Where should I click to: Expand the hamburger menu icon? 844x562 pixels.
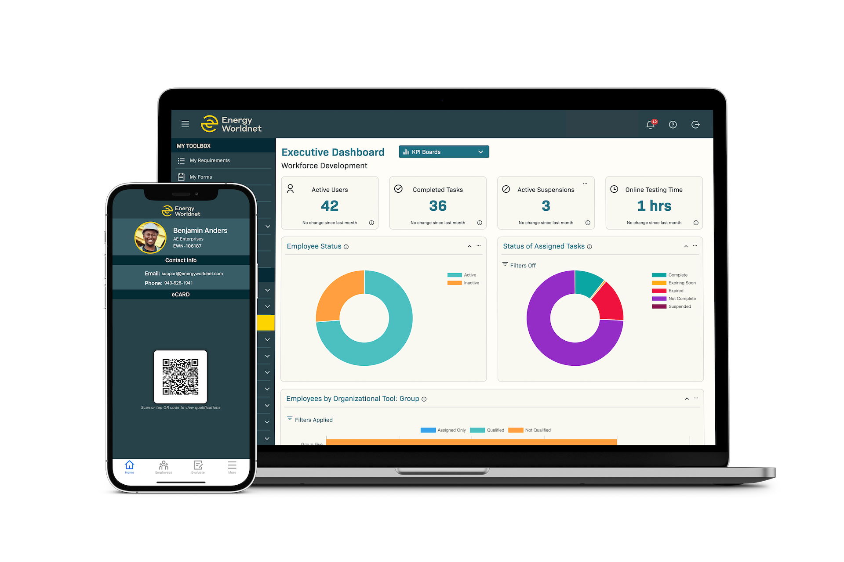(184, 123)
